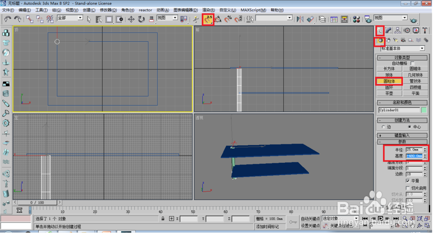439x237 pixels.
Task: Click the 管状体 tube button
Action: point(415,81)
